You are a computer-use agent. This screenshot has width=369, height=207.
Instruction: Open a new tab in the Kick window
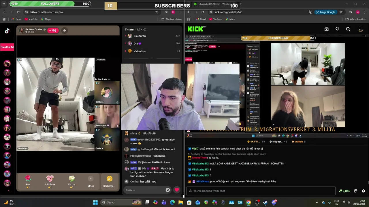(240, 4)
